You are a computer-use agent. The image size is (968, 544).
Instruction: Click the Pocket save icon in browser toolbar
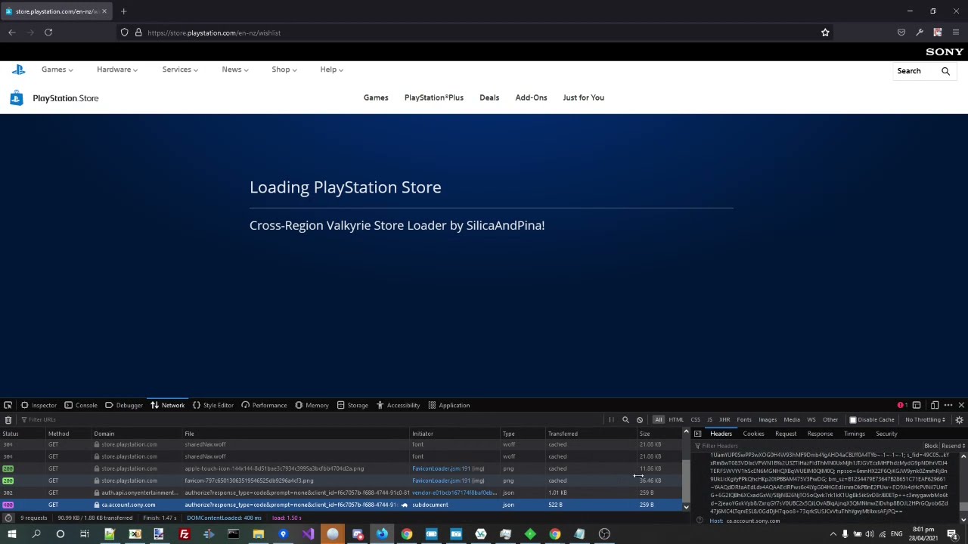tap(901, 32)
